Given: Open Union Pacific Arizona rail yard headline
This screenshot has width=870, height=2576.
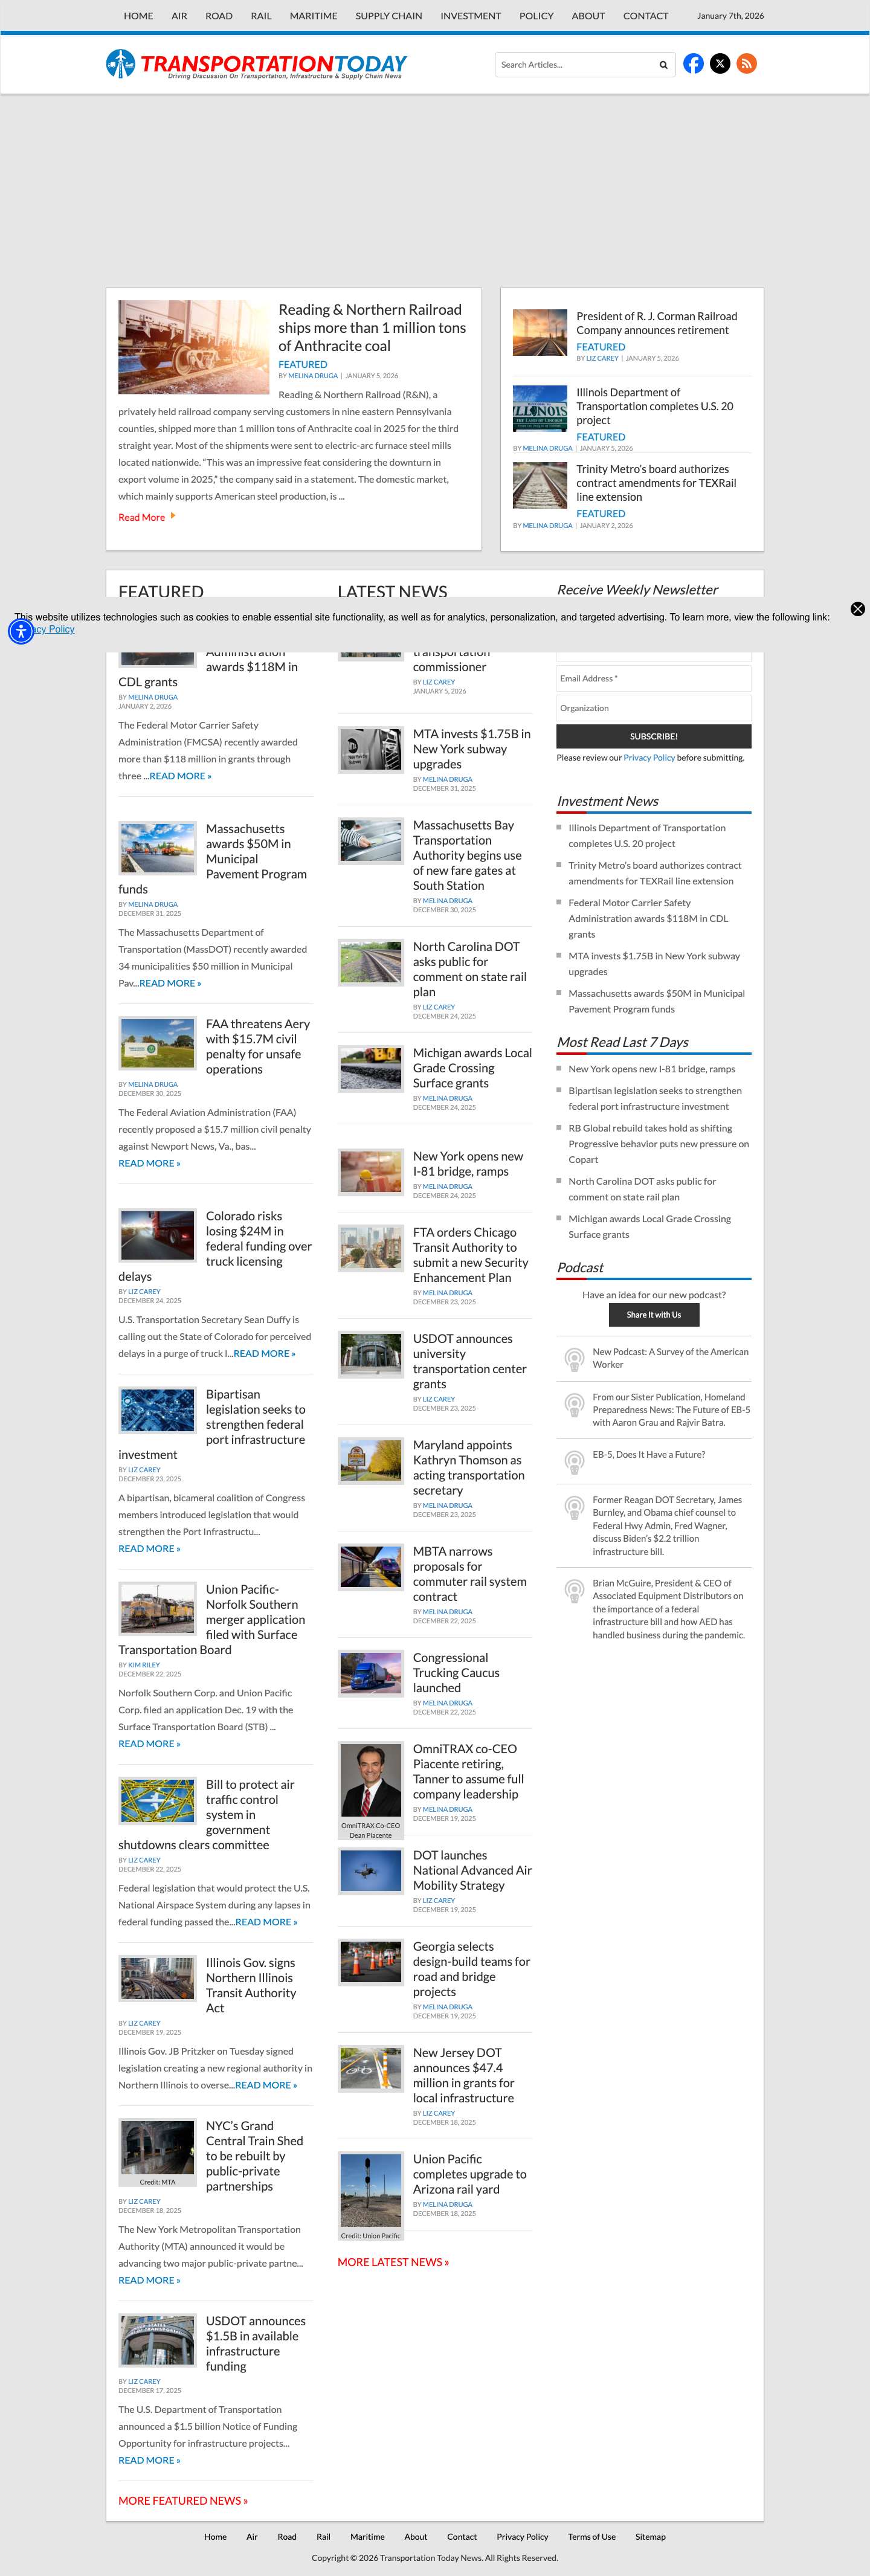Looking at the screenshot, I should [x=470, y=2174].
